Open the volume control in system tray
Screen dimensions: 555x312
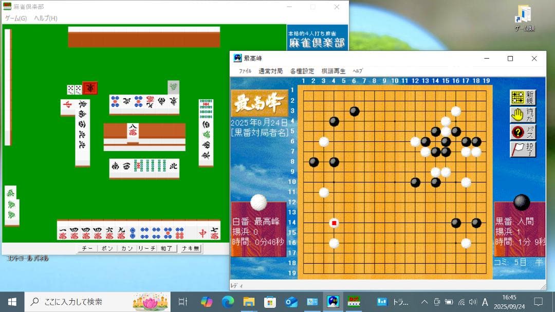[x=473, y=302]
